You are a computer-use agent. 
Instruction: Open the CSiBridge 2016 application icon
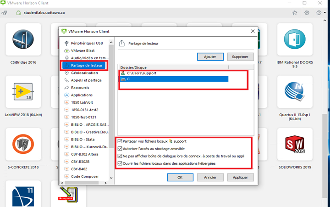(23, 39)
